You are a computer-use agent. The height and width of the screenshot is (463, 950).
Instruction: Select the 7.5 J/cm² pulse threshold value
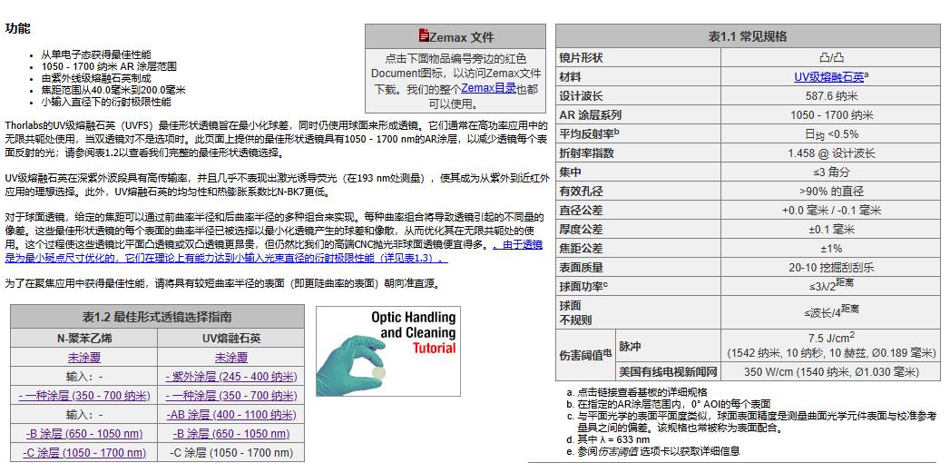click(831, 339)
